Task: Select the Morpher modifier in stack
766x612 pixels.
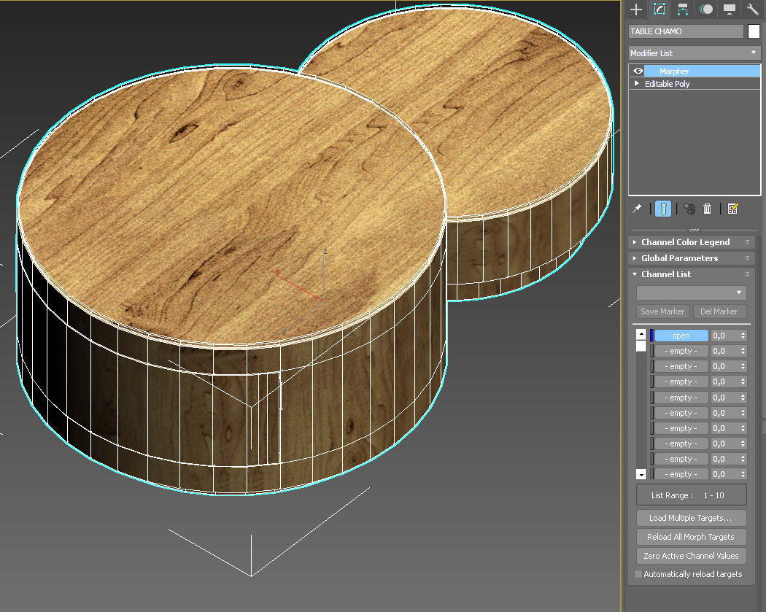Action: coord(702,71)
